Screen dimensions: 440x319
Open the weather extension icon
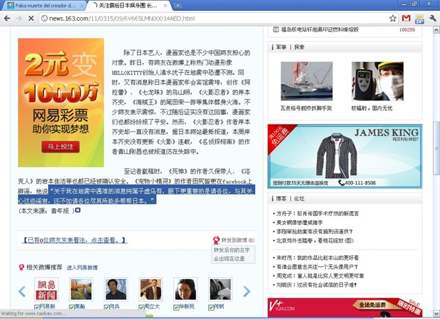[419, 19]
